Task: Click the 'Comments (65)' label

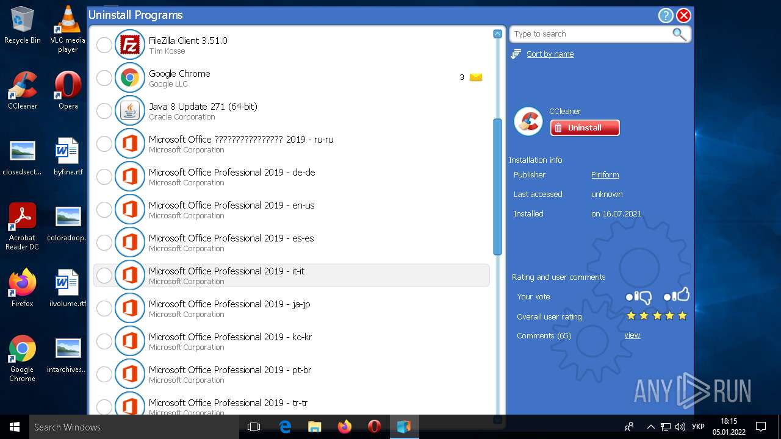Action: point(544,336)
